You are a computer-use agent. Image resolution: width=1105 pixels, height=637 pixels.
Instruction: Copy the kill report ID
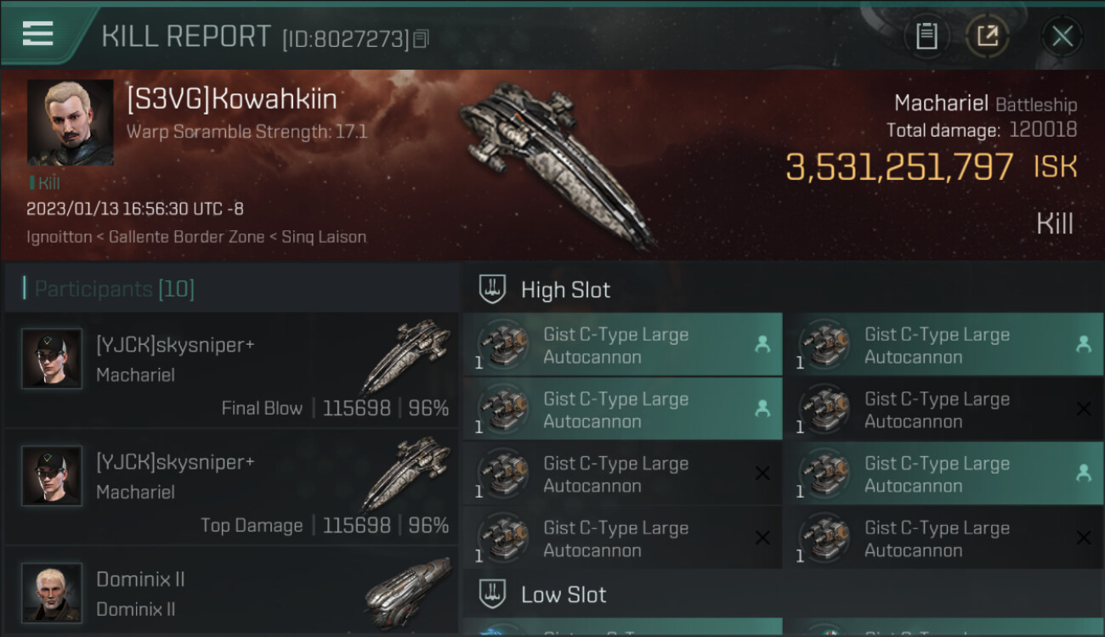click(422, 38)
